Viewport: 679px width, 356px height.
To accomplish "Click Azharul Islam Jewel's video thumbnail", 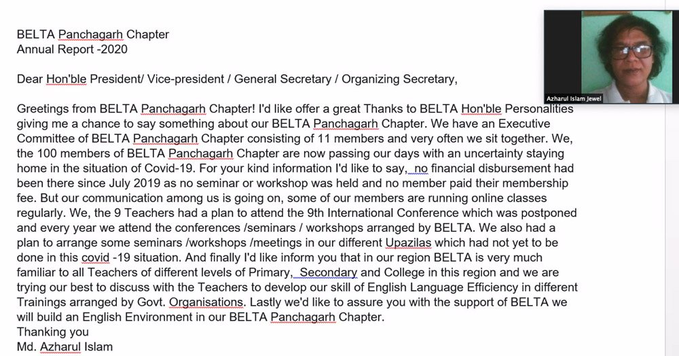I will [611, 57].
